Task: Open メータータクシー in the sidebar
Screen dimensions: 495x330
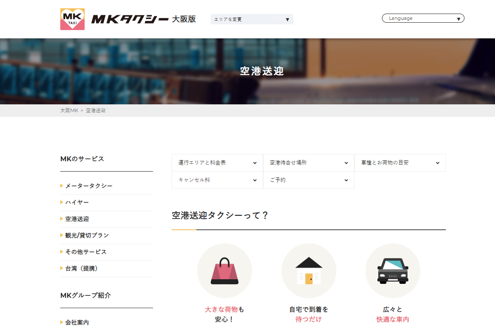Action: pyautogui.click(x=89, y=186)
